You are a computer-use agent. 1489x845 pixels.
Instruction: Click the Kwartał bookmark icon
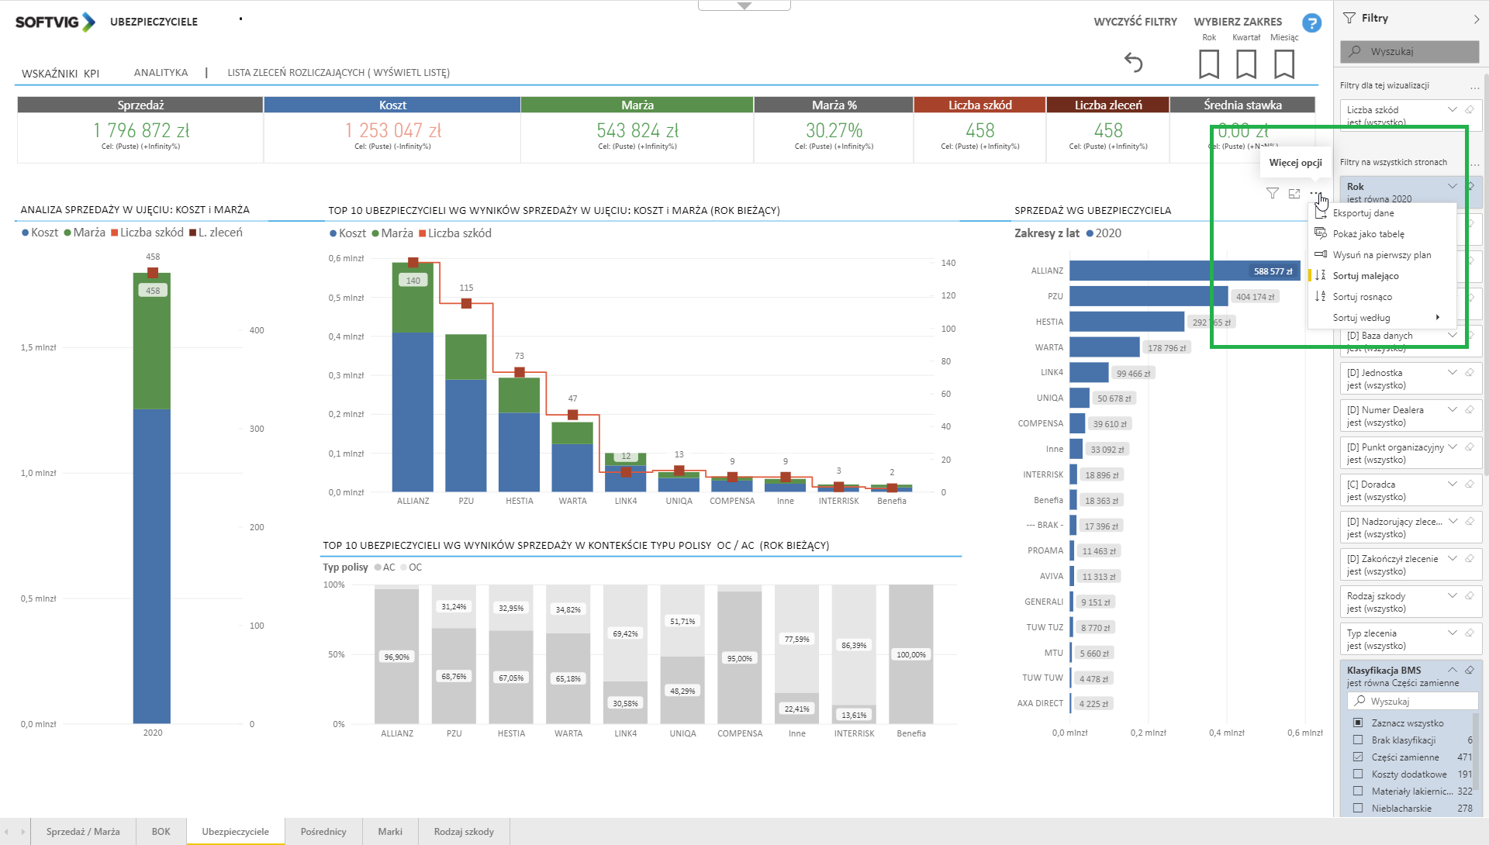1245,64
